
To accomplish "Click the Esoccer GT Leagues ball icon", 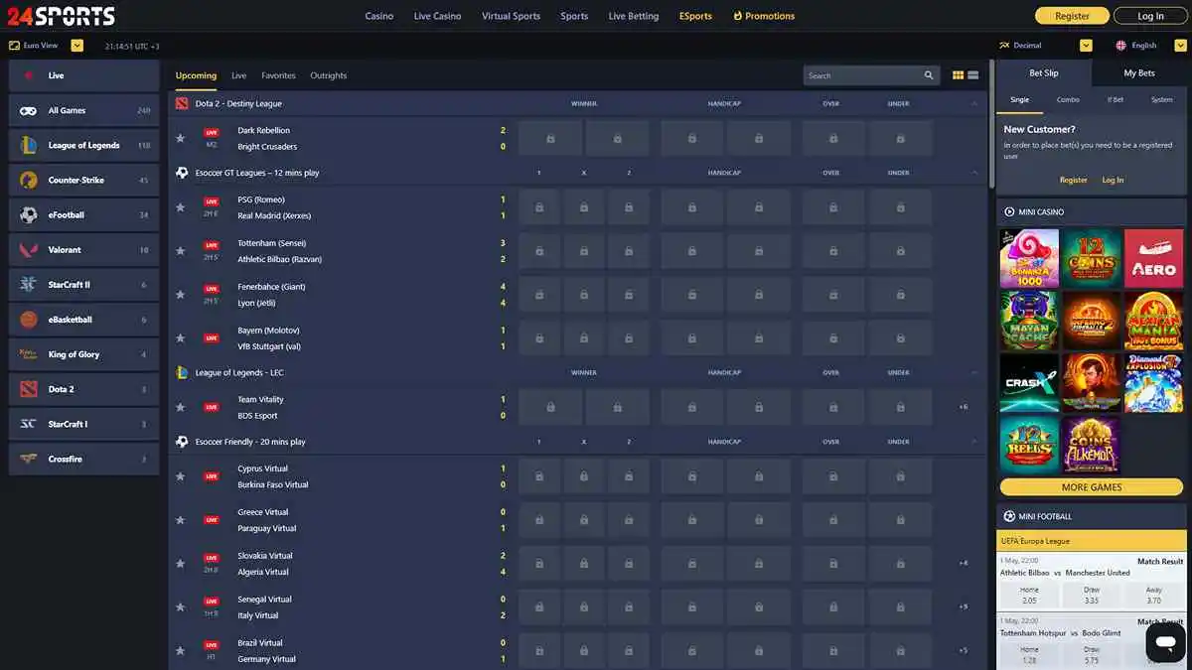I will tap(182, 173).
